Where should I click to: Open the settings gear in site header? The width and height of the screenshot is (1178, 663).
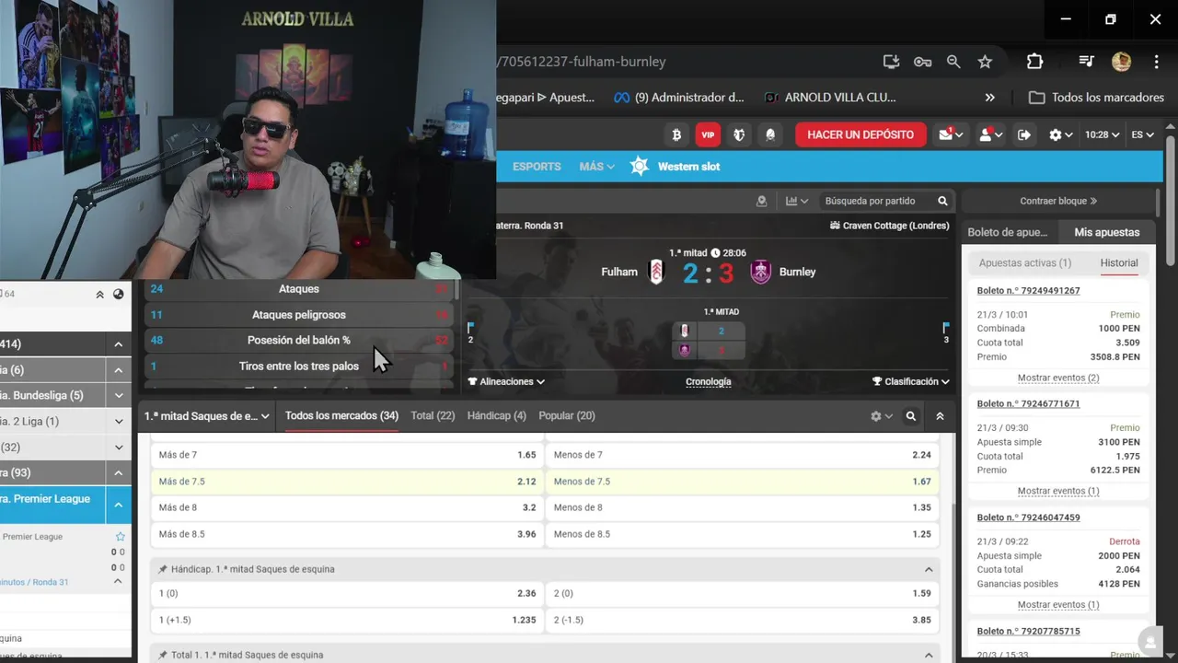pyautogui.click(x=1060, y=134)
